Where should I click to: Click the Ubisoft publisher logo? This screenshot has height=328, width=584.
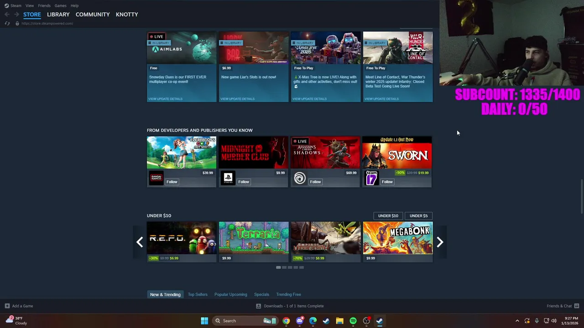[x=300, y=178]
